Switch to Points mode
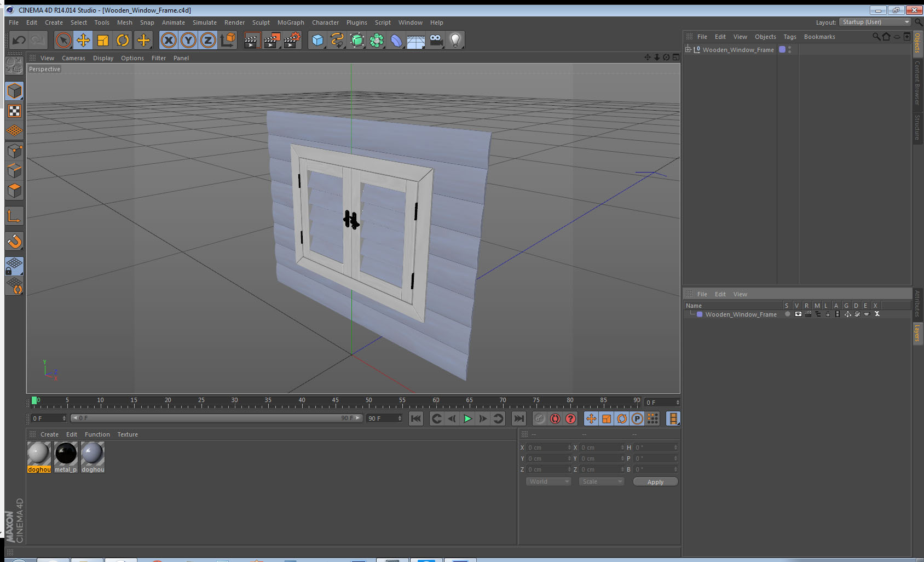The image size is (924, 562). [x=15, y=151]
